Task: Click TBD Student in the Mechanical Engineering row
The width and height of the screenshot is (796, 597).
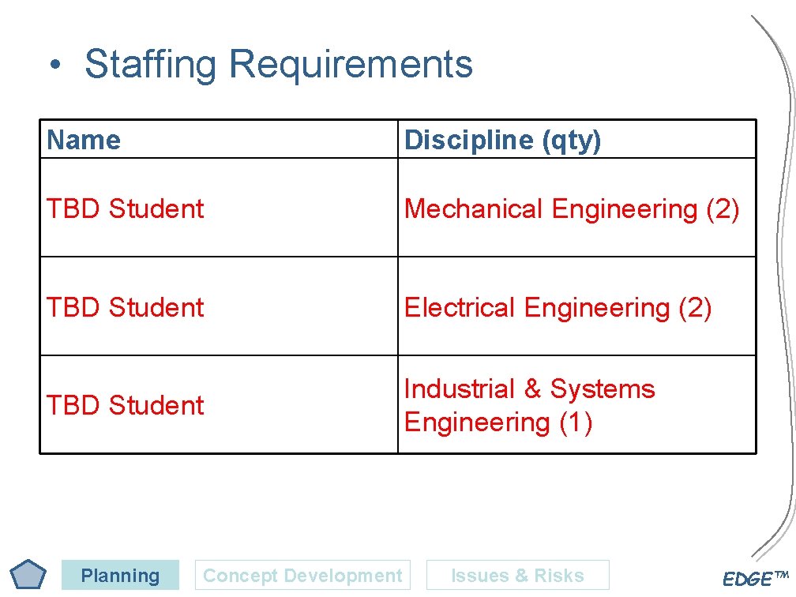Action: point(125,208)
